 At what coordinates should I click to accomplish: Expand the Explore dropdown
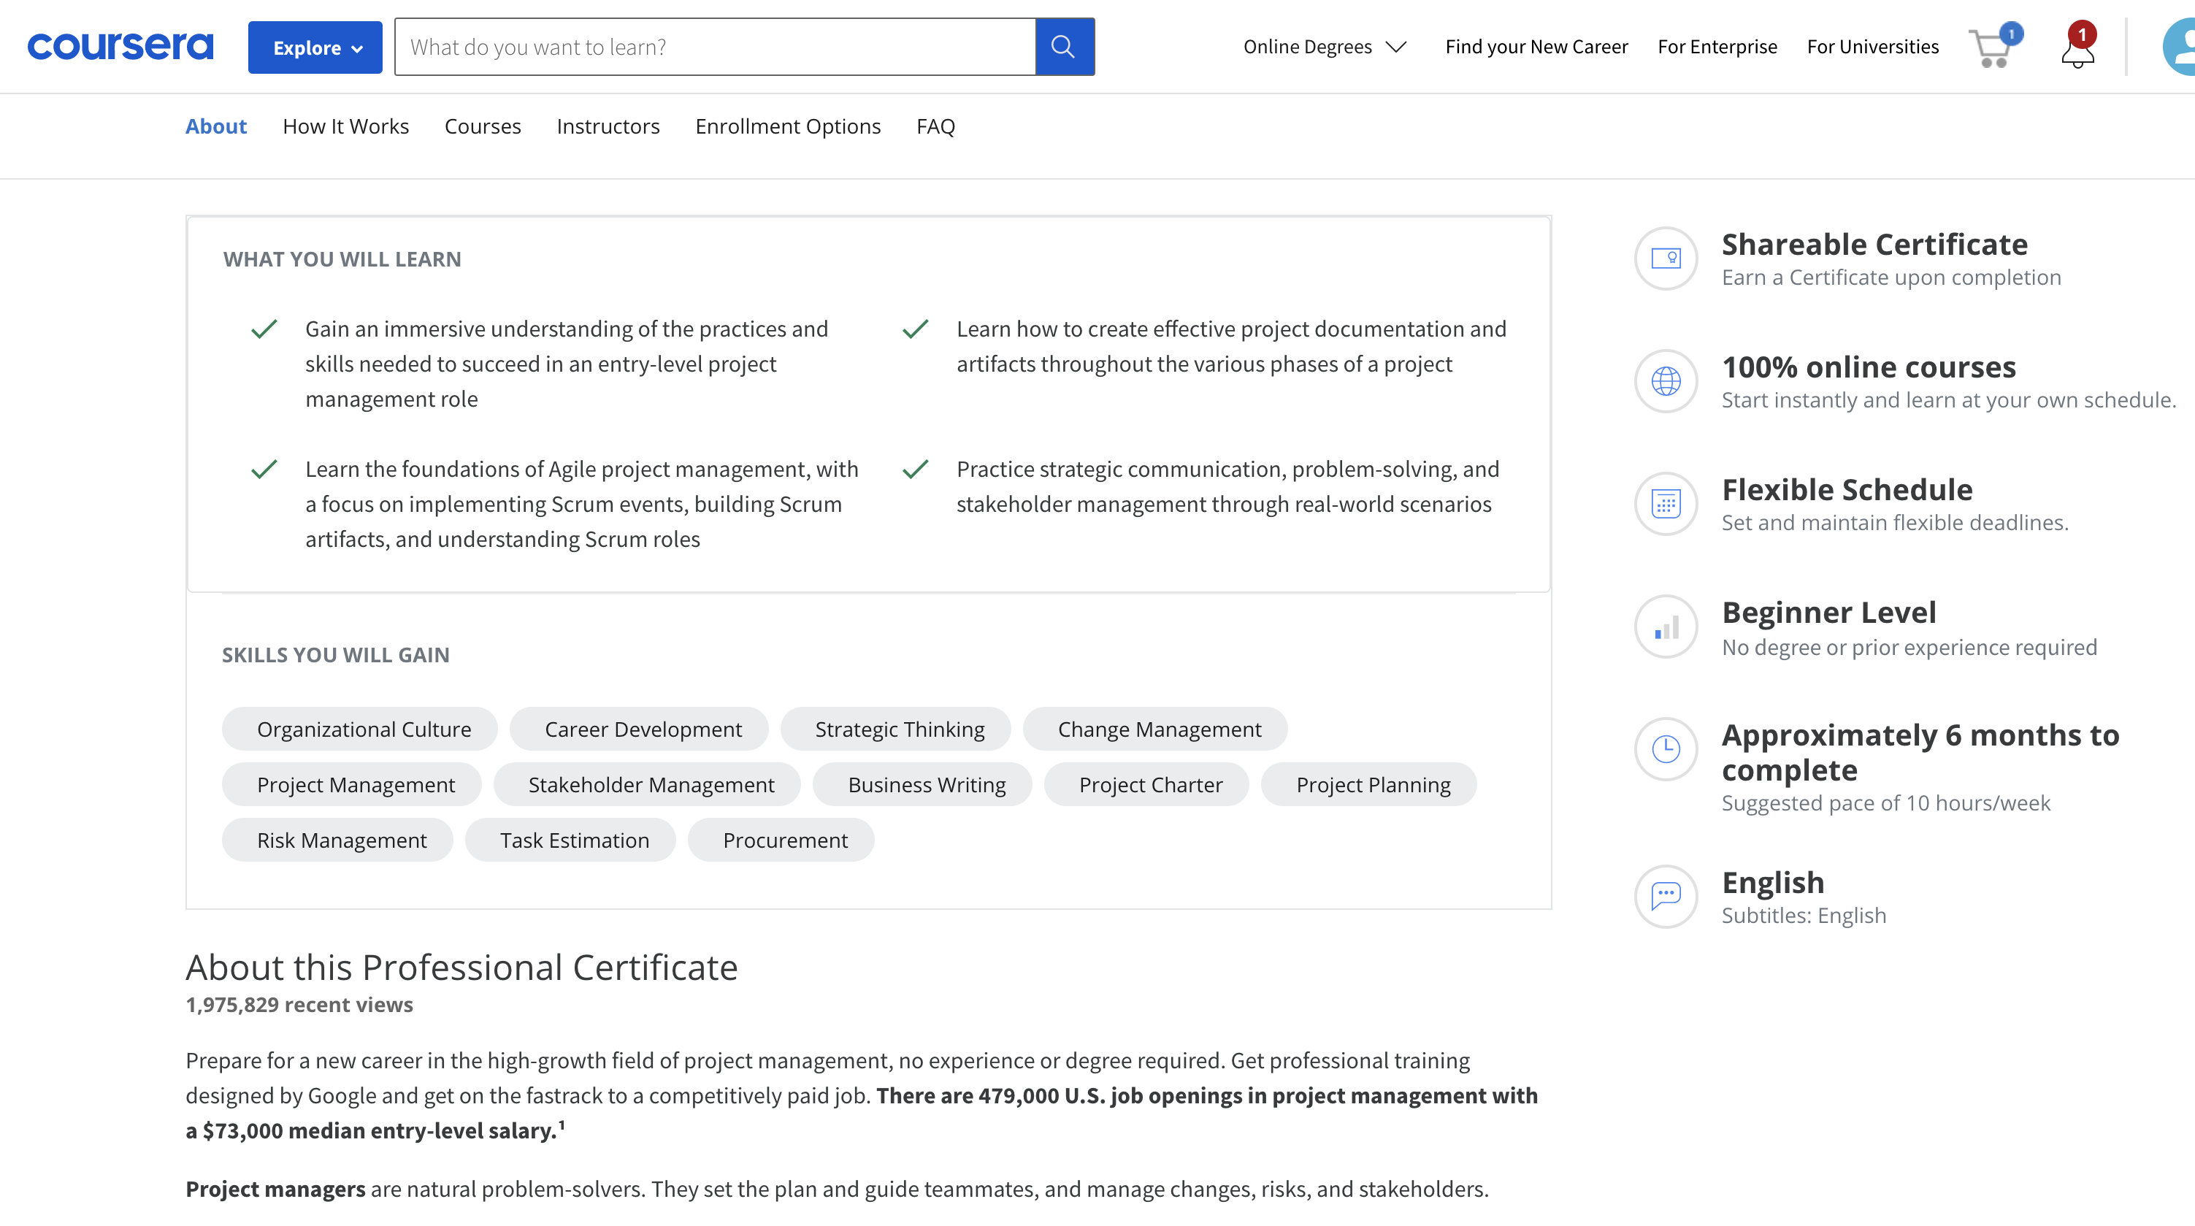315,47
